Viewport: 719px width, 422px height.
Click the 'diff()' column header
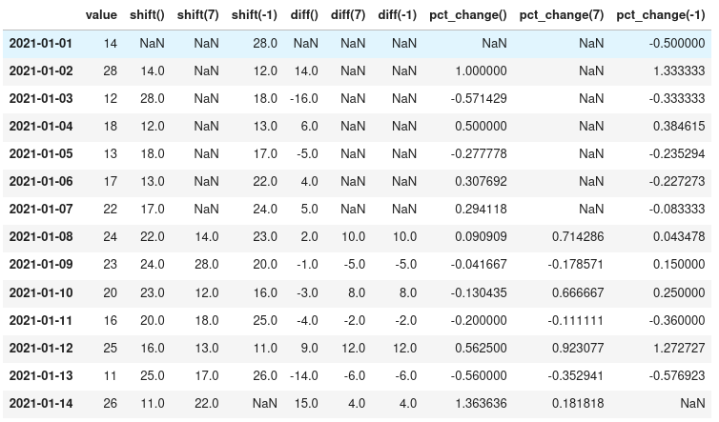point(301,15)
